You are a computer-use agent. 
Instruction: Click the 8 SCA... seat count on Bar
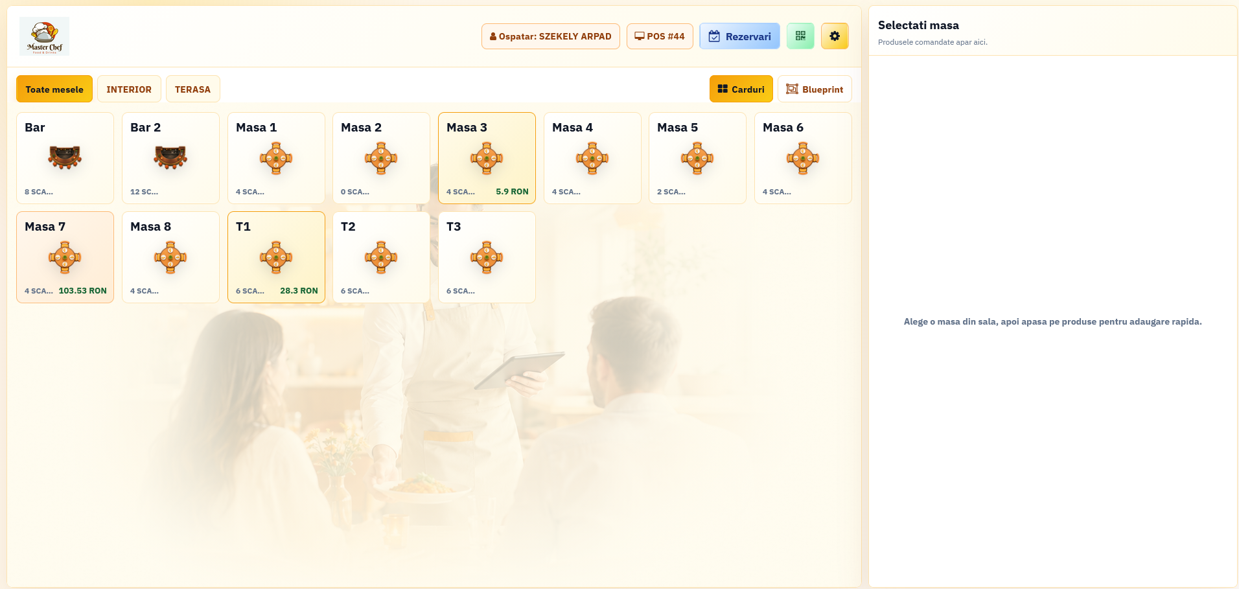(39, 192)
